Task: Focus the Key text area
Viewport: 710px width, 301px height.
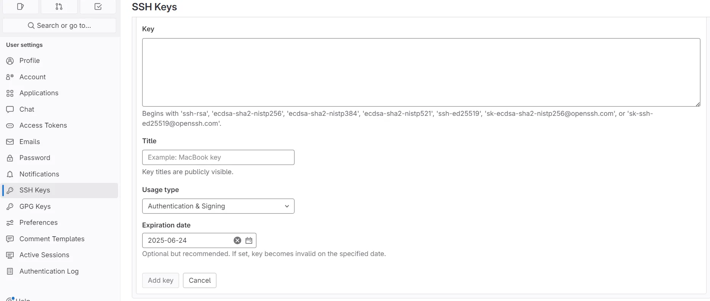Action: coord(421,72)
